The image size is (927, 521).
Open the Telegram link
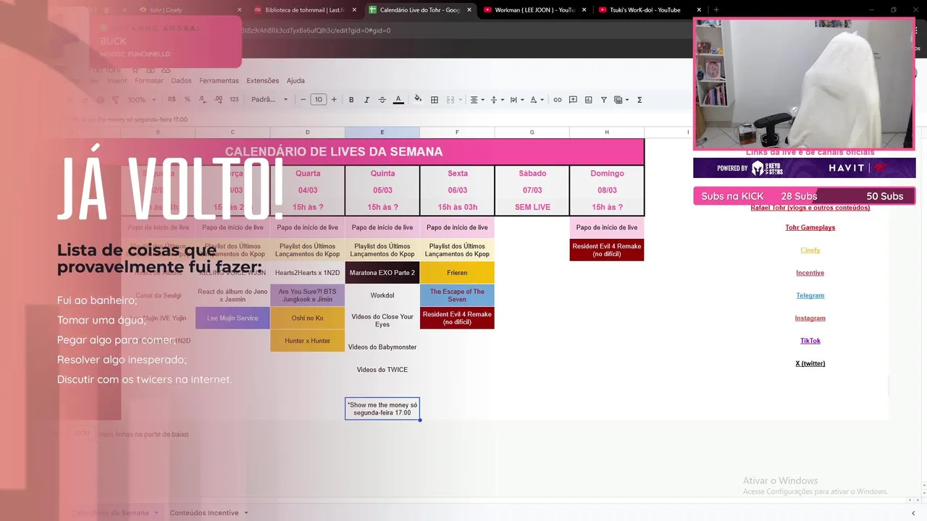click(810, 295)
